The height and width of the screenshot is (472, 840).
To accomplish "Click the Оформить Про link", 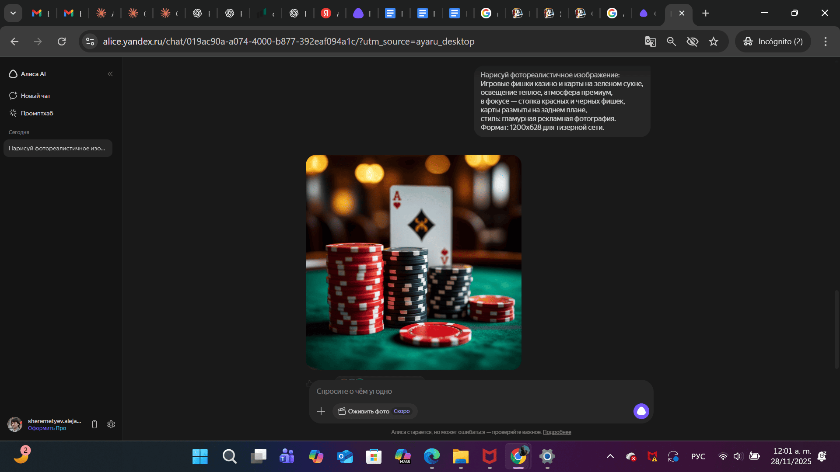I will point(47,428).
